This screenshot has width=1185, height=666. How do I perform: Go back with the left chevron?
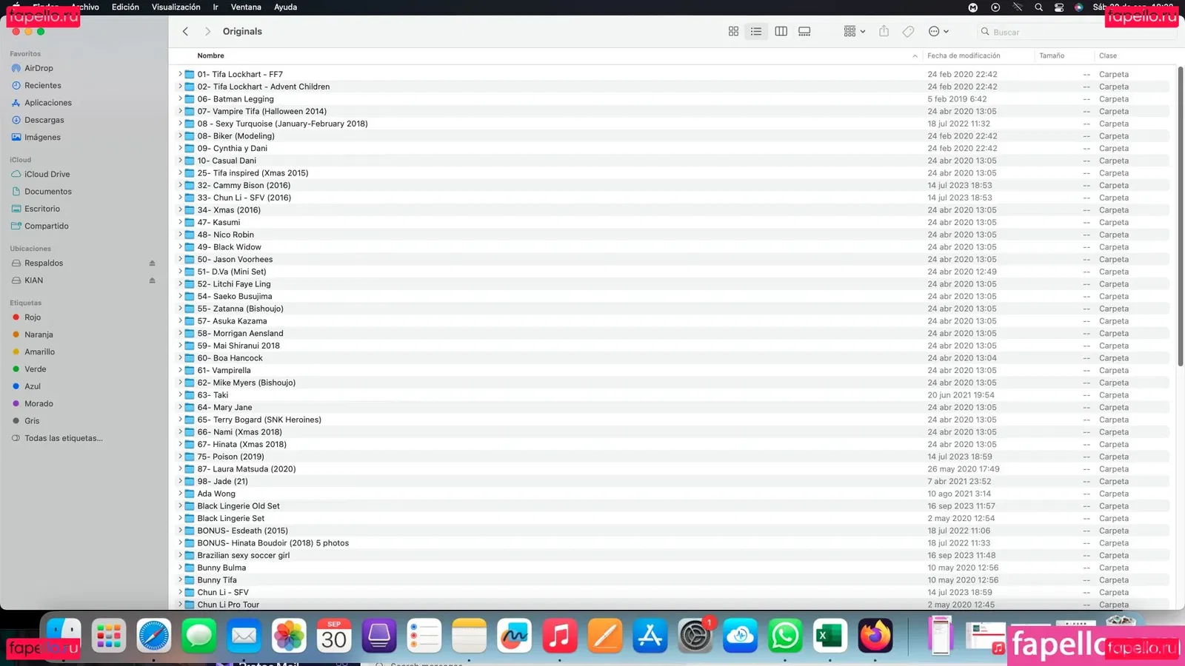[x=186, y=32]
